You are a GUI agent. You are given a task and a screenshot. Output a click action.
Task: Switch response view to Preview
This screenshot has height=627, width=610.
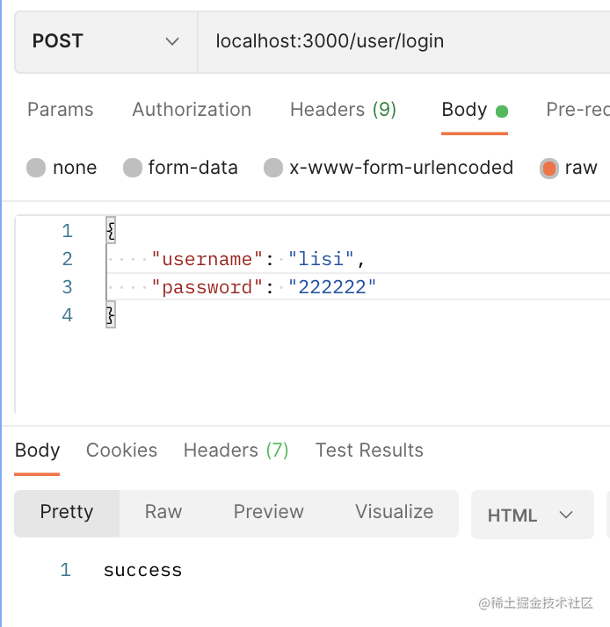(268, 512)
